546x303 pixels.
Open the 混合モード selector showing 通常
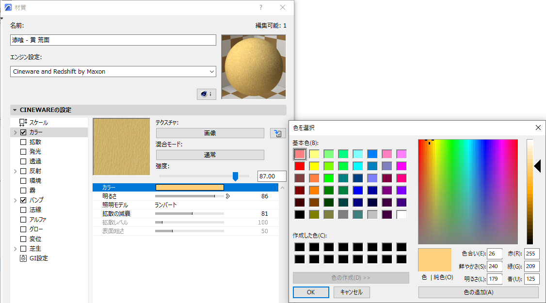pyautogui.click(x=210, y=155)
